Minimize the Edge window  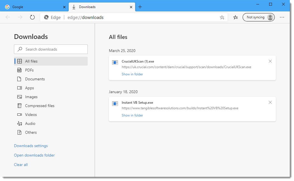tap(258, 4)
